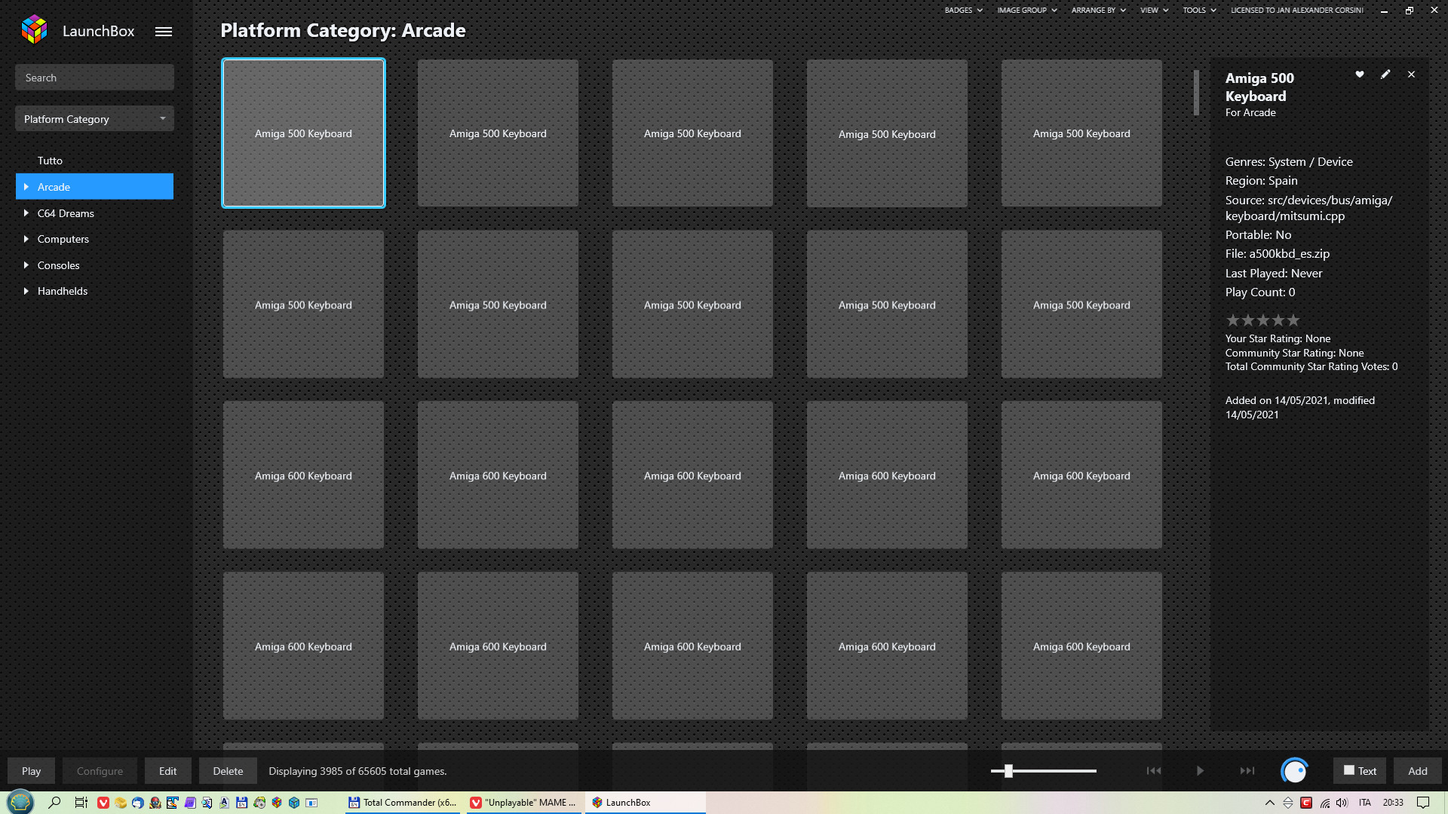
Task: Launch the pinned purple notebook taskbar icon
Action: [190, 803]
